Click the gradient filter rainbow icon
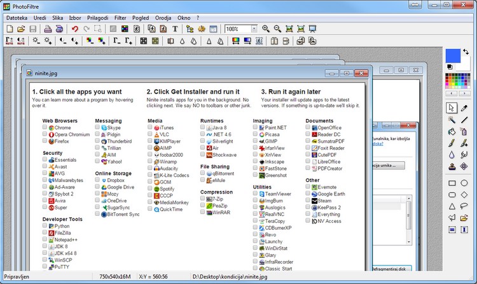477x284 pixels. click(x=235, y=41)
